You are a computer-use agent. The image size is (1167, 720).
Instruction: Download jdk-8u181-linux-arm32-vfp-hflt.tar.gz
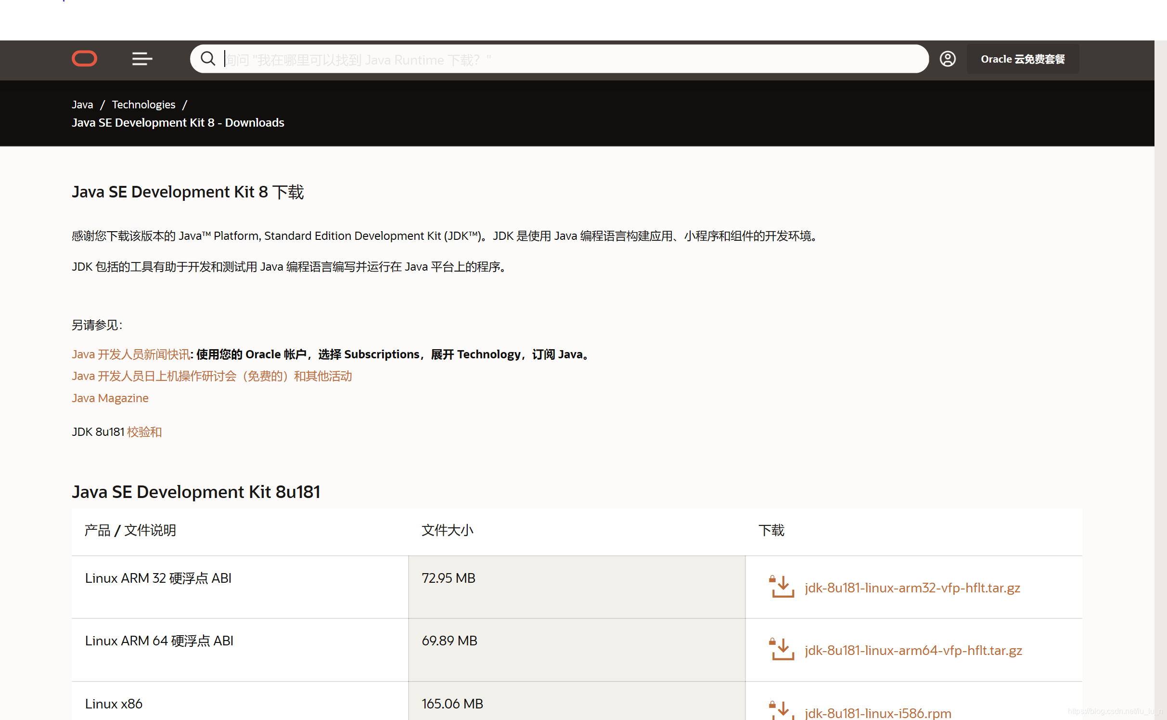(x=912, y=588)
